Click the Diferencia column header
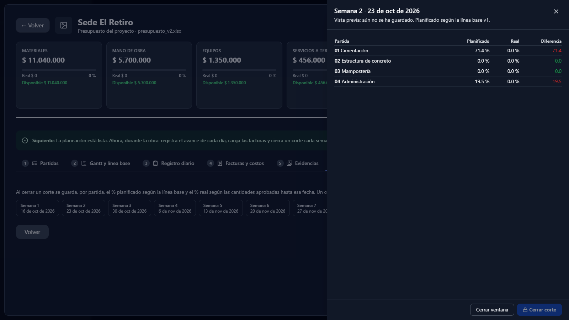 551,41
